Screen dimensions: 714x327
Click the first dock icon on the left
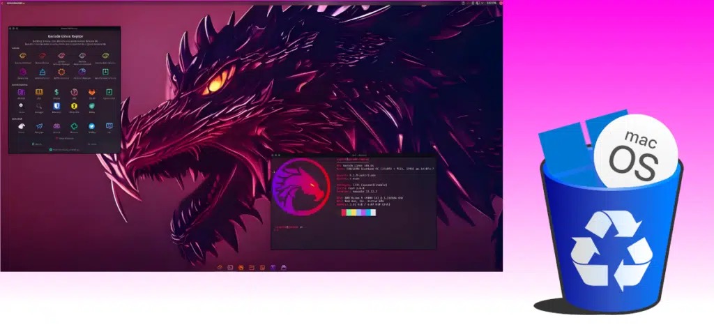point(220,267)
